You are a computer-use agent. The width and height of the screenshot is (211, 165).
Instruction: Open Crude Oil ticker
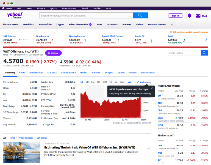140,36
